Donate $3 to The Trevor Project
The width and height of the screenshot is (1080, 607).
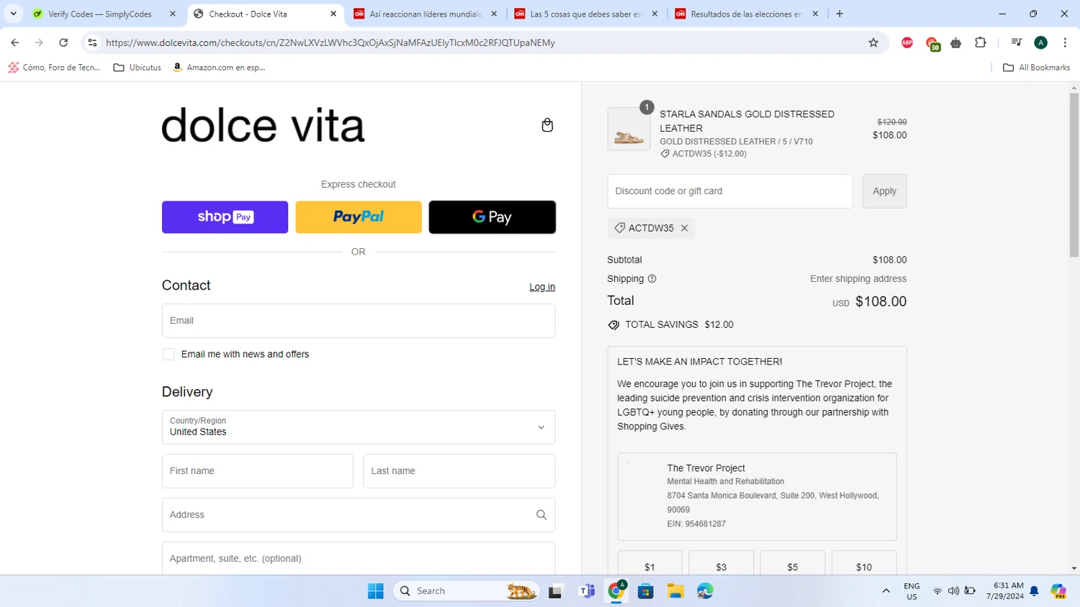(x=721, y=563)
